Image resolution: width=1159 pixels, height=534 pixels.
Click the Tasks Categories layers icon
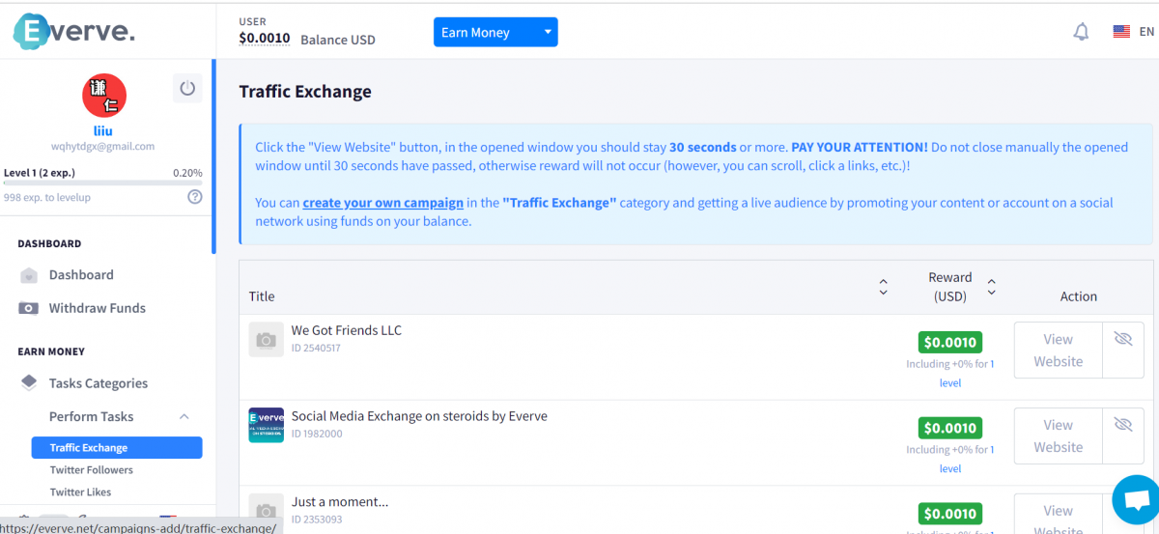point(30,383)
